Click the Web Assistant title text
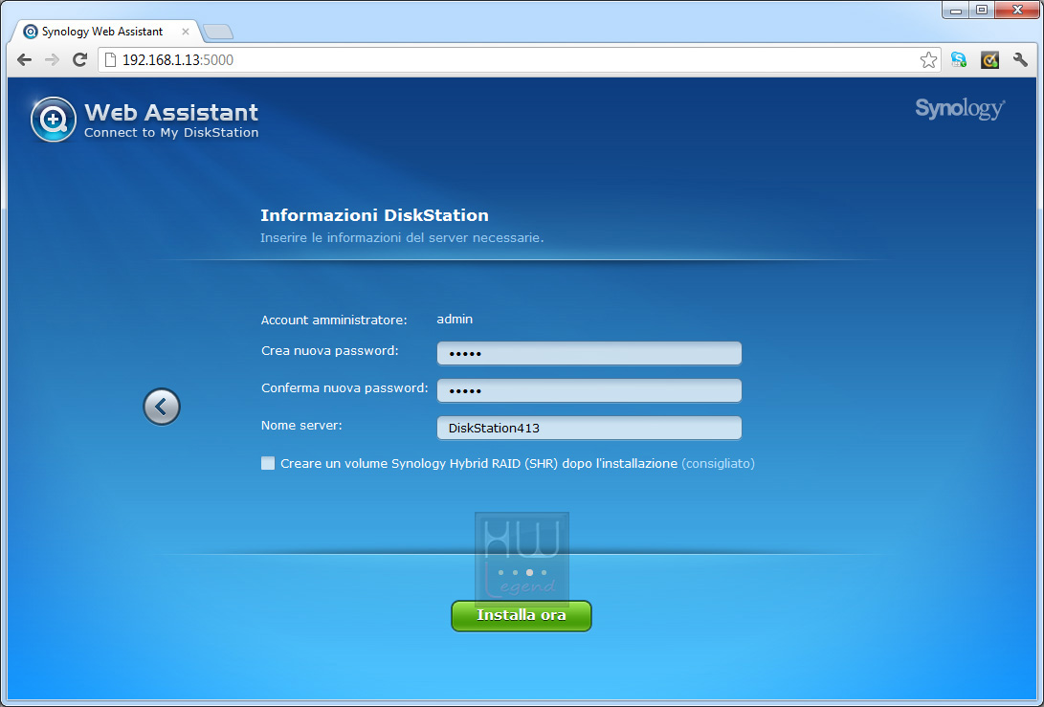The image size is (1044, 707). click(x=171, y=112)
